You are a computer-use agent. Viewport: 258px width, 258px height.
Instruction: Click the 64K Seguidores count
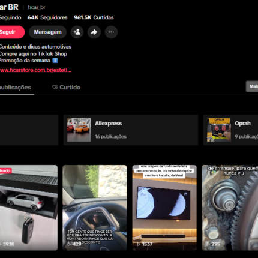[x=47, y=17]
